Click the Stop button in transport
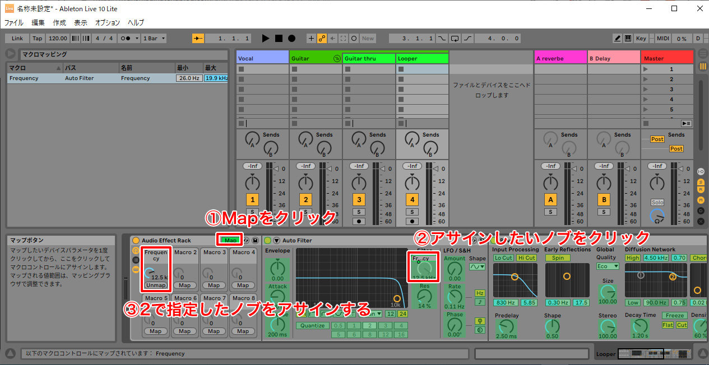 pos(279,39)
